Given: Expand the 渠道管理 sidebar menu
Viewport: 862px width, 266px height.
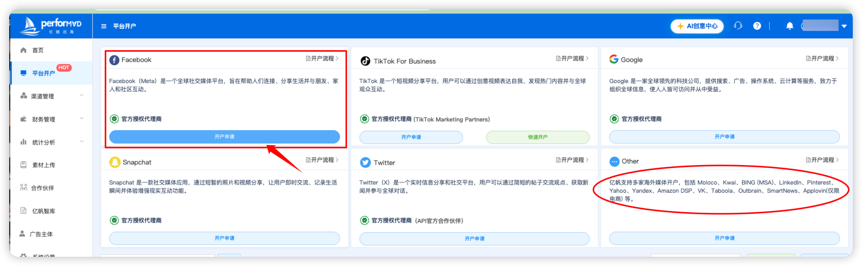Looking at the screenshot, I should click(51, 96).
